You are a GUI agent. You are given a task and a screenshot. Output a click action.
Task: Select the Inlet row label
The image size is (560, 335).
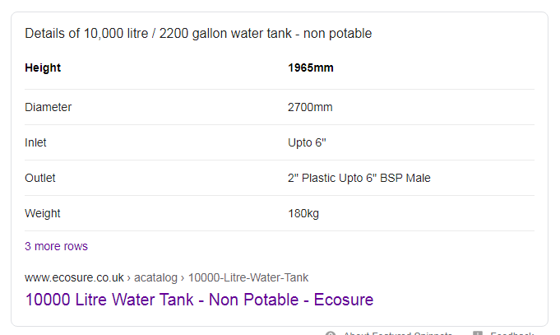click(x=35, y=142)
